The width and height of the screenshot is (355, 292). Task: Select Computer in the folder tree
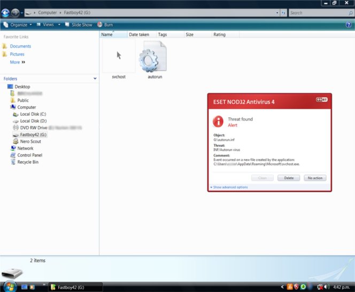[27, 107]
